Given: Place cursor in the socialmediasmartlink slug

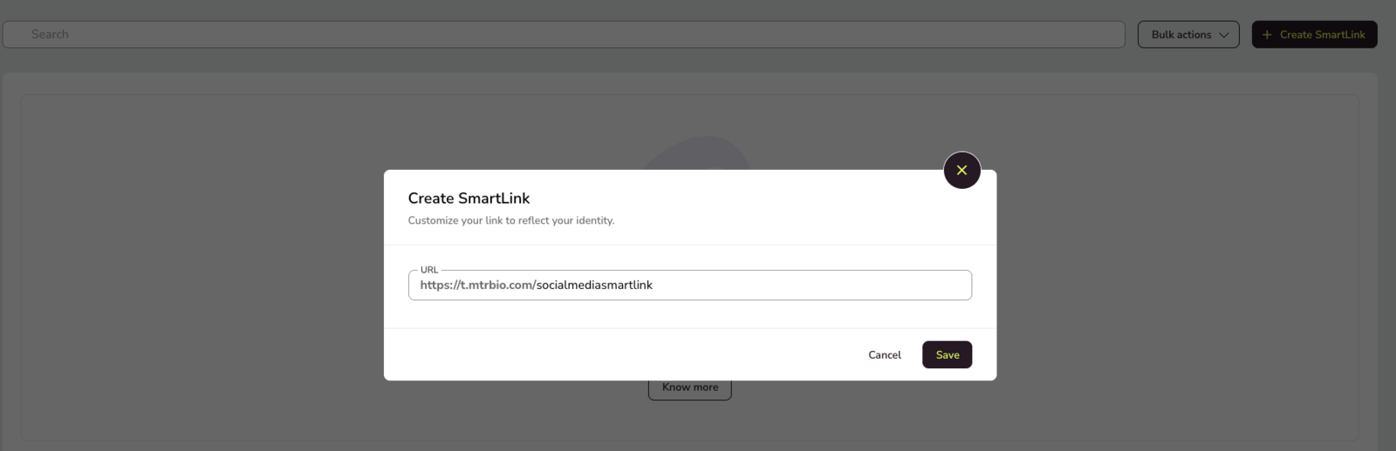Looking at the screenshot, I should click(594, 286).
